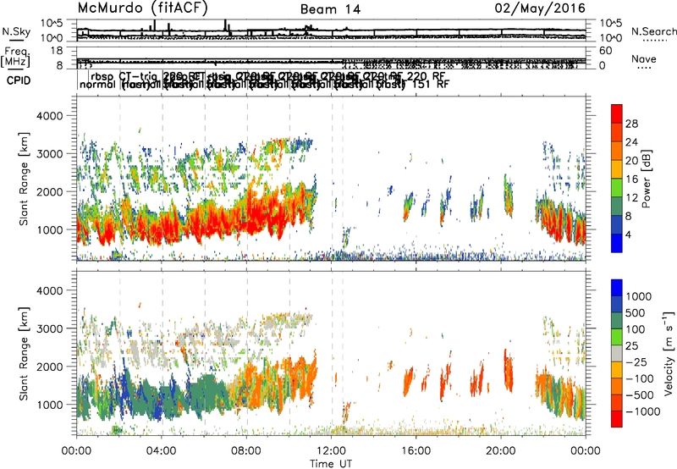Click the Time UT axis title
The width and height of the screenshot is (677, 469).
331,464
